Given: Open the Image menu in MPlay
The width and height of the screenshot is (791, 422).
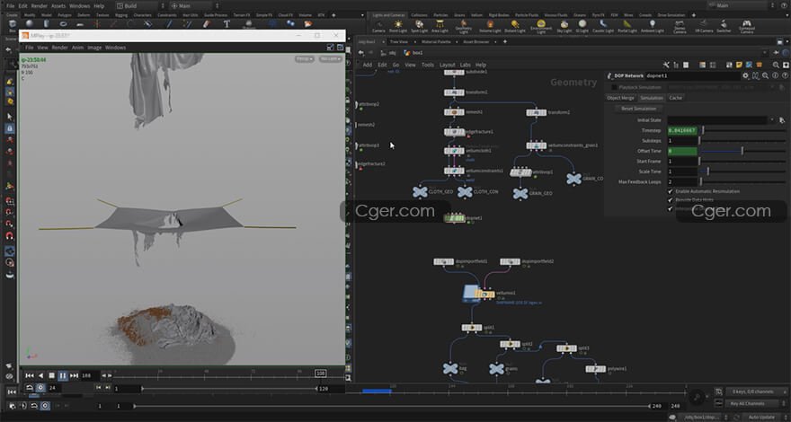Looking at the screenshot, I should coord(94,48).
